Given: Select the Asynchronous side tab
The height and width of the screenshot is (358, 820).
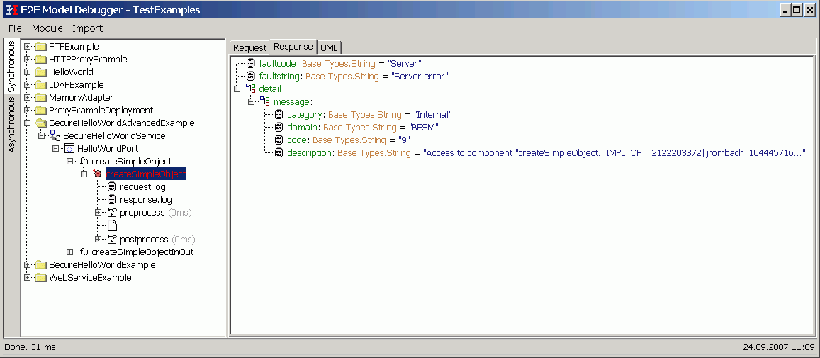Looking at the screenshot, I should [11, 125].
